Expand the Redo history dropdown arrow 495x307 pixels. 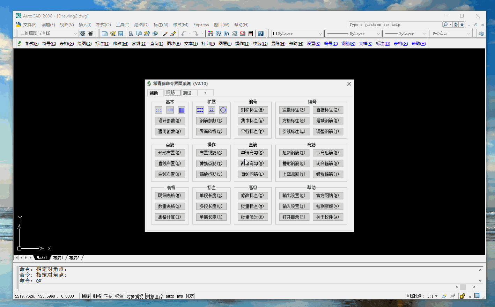(x=202, y=34)
